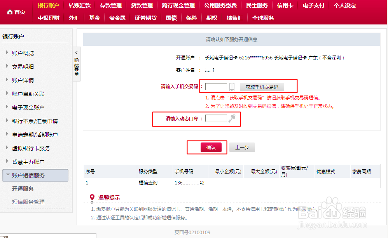Select 短信服务管理 submenu item
This screenshot has height=238, width=388.
pyautogui.click(x=28, y=202)
